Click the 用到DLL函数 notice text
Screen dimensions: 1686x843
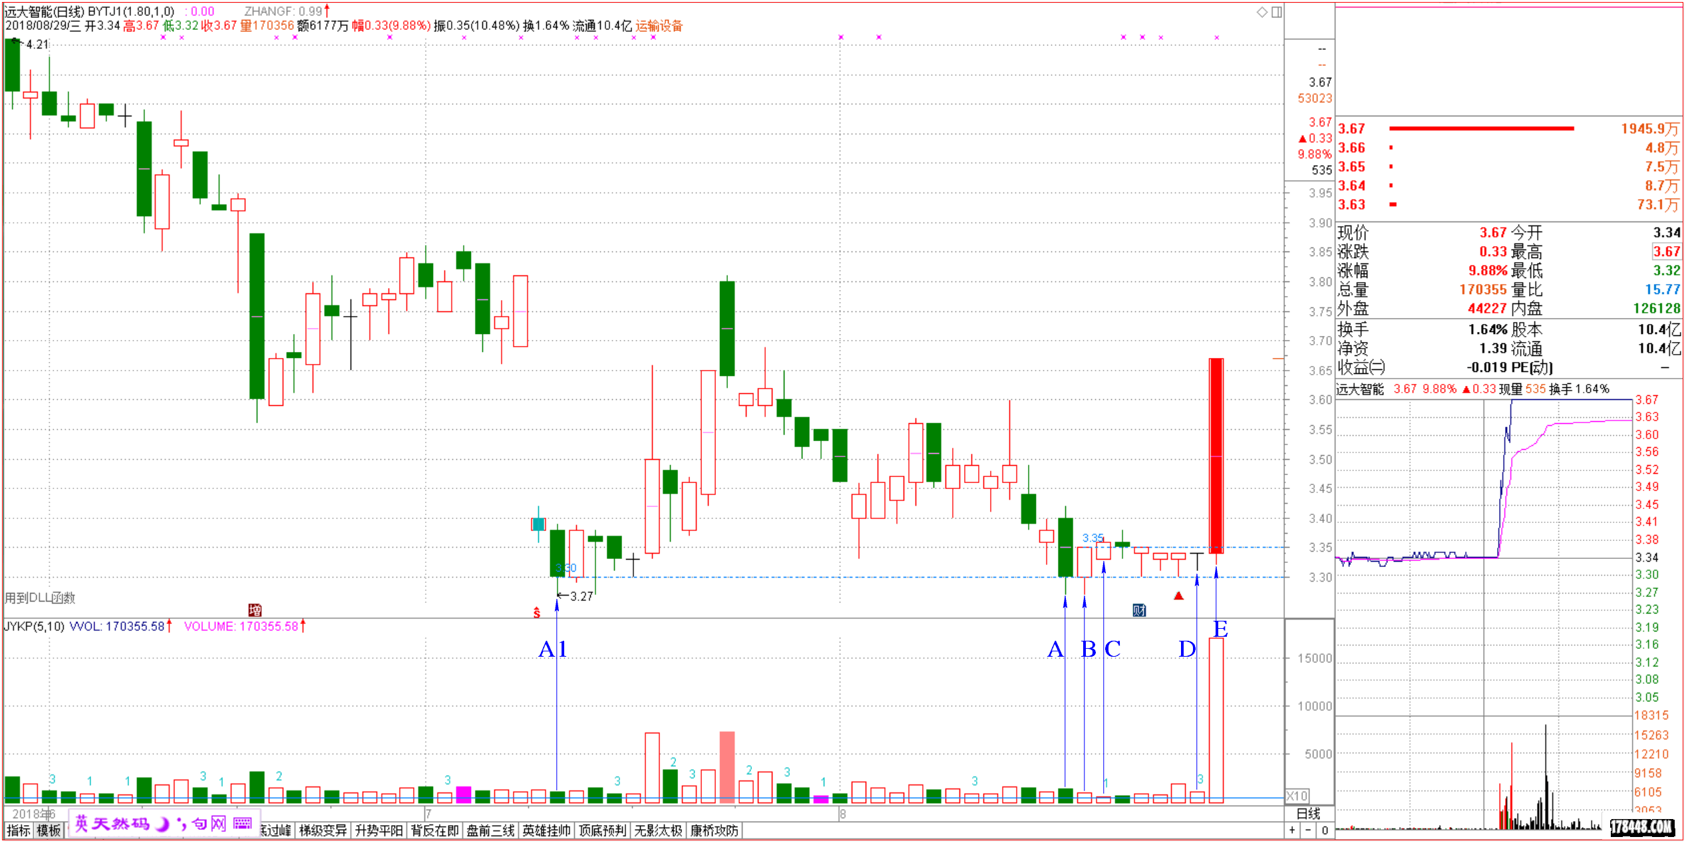40,597
